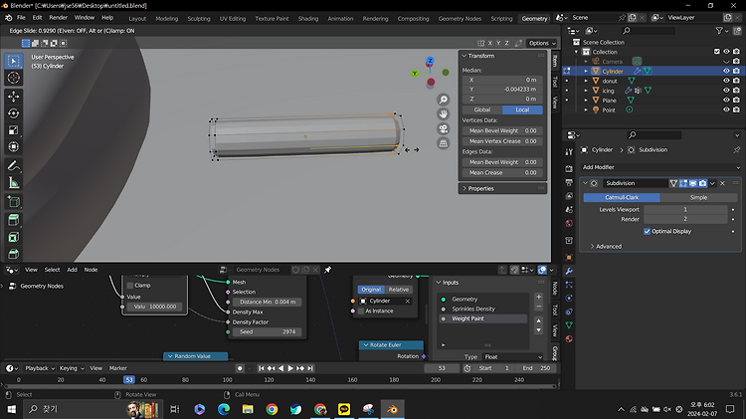Remove the Subdivision modifier
The width and height of the screenshot is (746, 419).
(722, 183)
